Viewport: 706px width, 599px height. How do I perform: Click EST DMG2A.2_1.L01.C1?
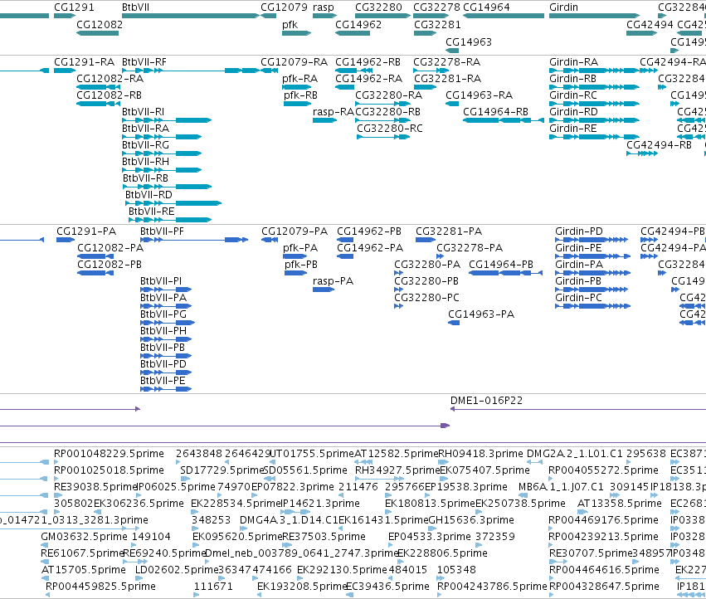click(534, 462)
